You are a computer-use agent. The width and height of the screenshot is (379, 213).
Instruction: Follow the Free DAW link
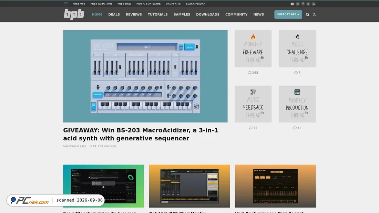(x=124, y=4)
